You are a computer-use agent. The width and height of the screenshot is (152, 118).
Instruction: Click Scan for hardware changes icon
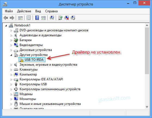coord(52,18)
